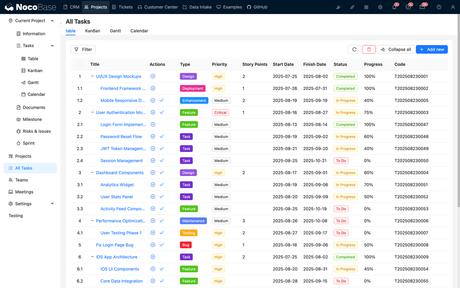The width and height of the screenshot is (460, 288).
Task: Toggle the check action on Analytics Widget row
Action: [x=162, y=184]
